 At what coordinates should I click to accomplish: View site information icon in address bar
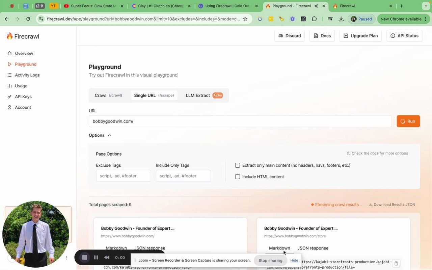[41, 19]
